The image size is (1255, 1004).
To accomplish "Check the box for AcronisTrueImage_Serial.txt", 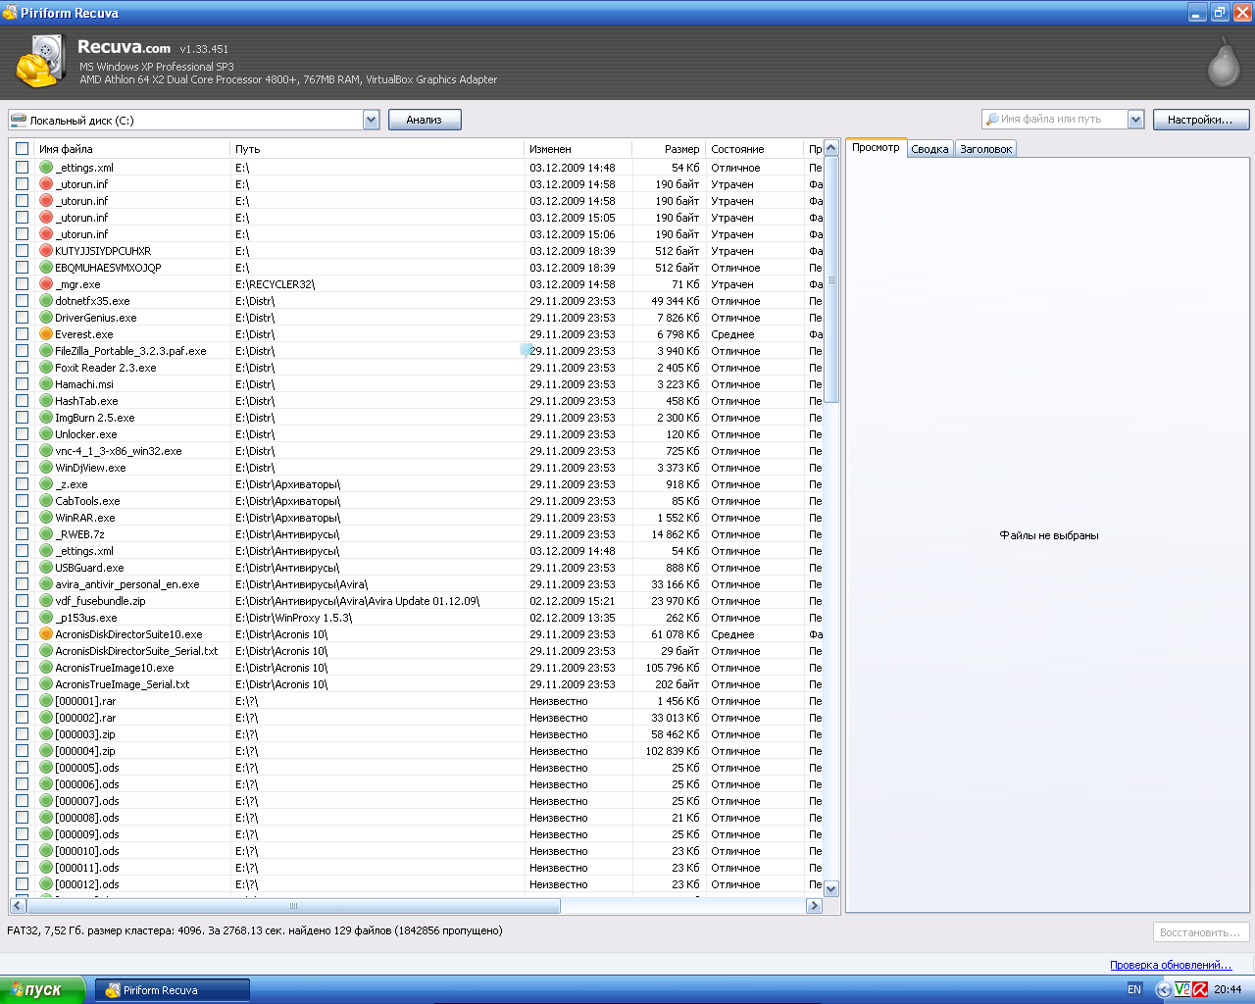I will coord(22,684).
